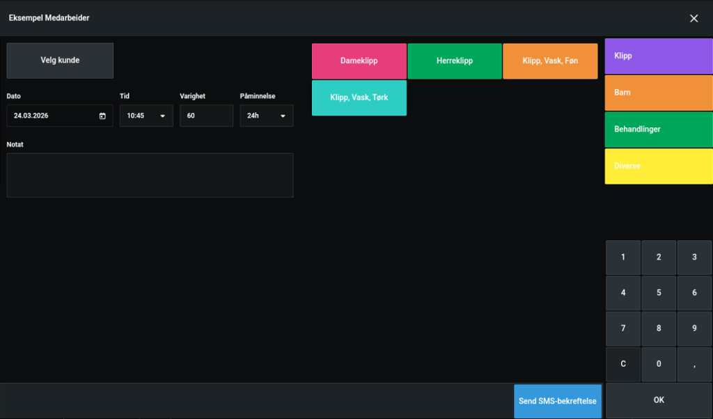Open the yellow Diverse category
This screenshot has width=713, height=419.
[659, 166]
